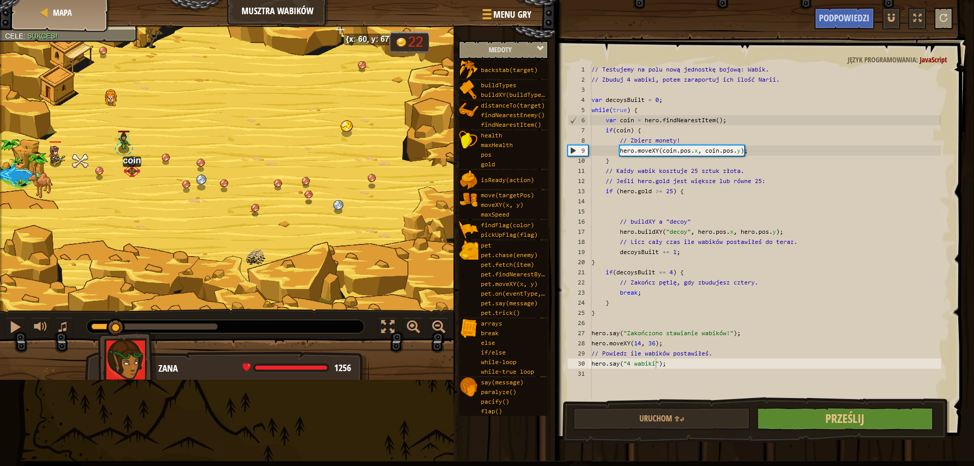Mute the game sound volume

click(x=40, y=327)
